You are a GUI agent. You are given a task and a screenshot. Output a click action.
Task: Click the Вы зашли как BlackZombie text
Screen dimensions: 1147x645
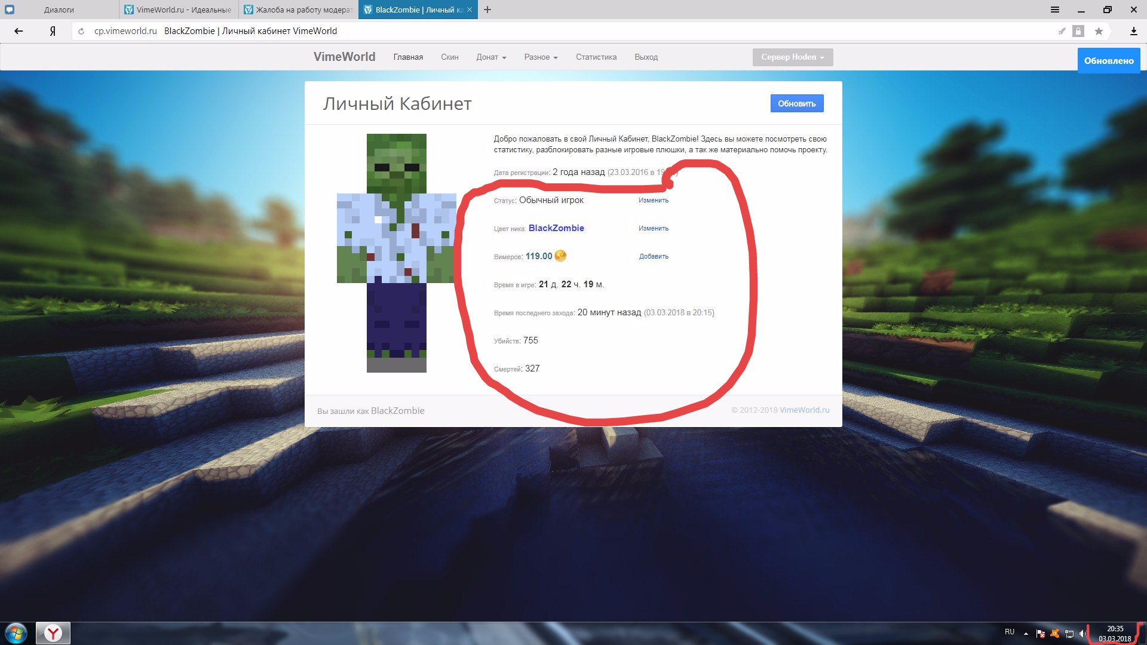[x=371, y=411]
